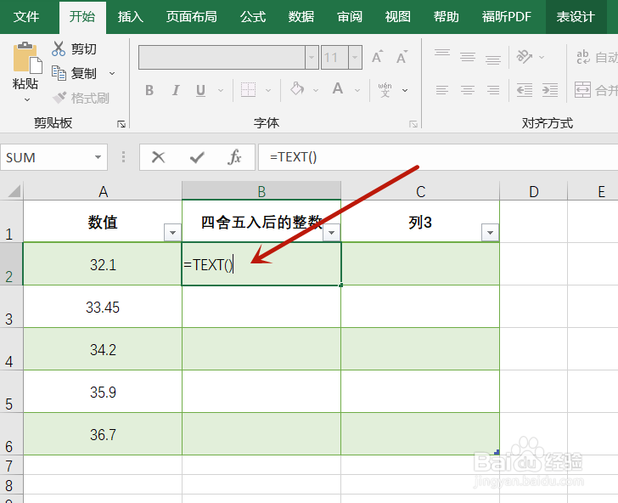Screen dimensions: 618x503
Task: Open clipboard group dialog launcher
Action: pos(121,124)
